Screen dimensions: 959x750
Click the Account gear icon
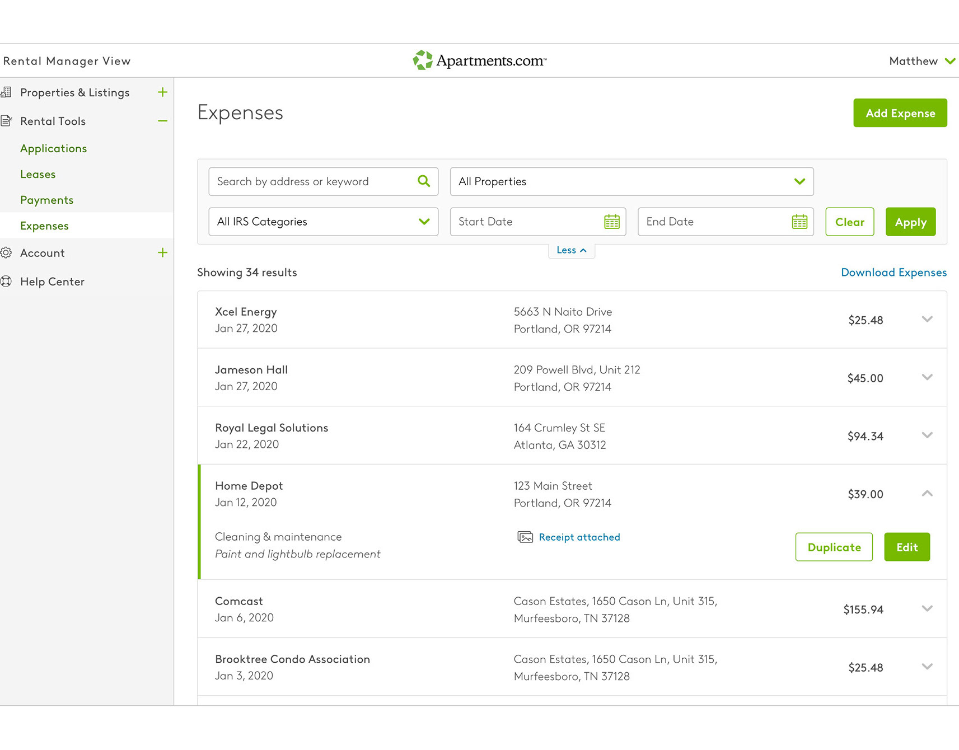[x=6, y=253]
